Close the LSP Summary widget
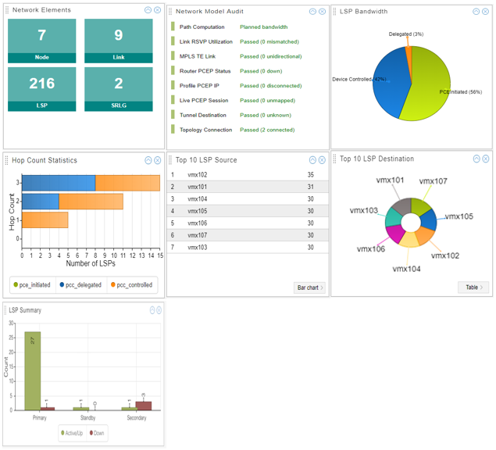Viewport: 496px width, 450px height. pyautogui.click(x=159, y=310)
